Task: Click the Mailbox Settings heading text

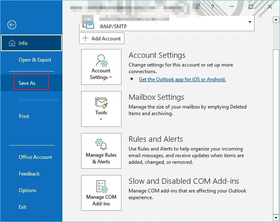Action: 156,97
